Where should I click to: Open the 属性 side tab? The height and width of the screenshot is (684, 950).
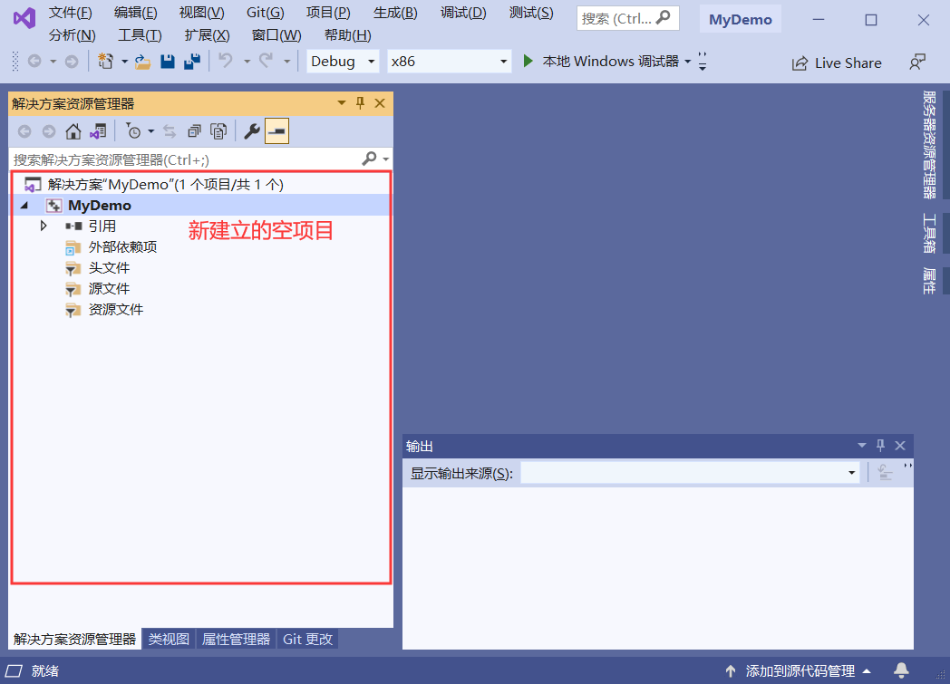(x=929, y=280)
